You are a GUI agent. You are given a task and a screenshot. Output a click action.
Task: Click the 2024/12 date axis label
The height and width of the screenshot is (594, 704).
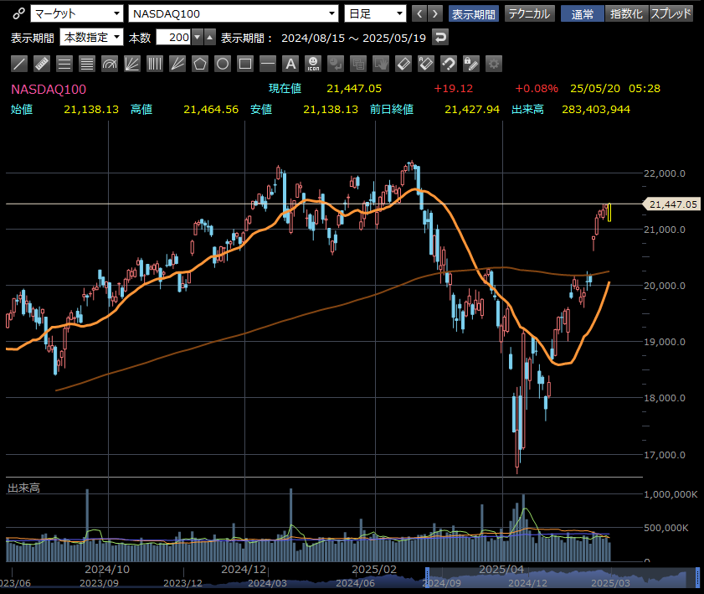[244, 570]
